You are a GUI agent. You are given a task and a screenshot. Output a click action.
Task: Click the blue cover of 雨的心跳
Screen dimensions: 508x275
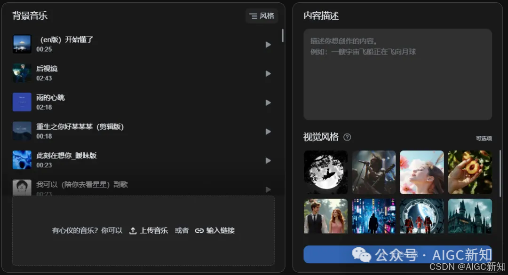click(22, 102)
